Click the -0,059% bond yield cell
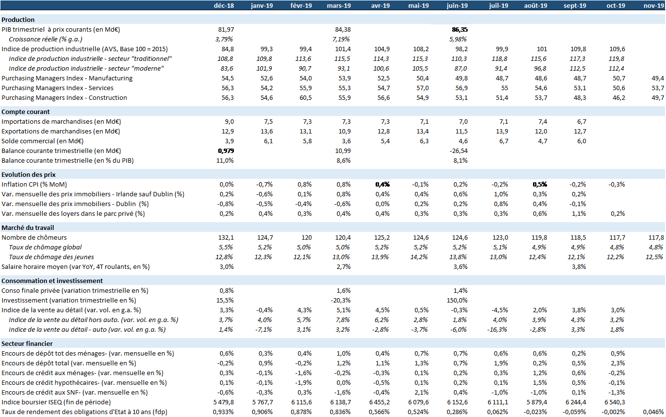This screenshot has height=417, width=666. point(575,412)
